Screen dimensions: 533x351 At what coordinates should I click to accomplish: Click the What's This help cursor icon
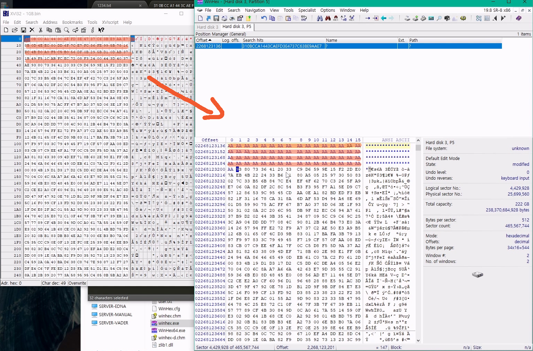coord(101,30)
